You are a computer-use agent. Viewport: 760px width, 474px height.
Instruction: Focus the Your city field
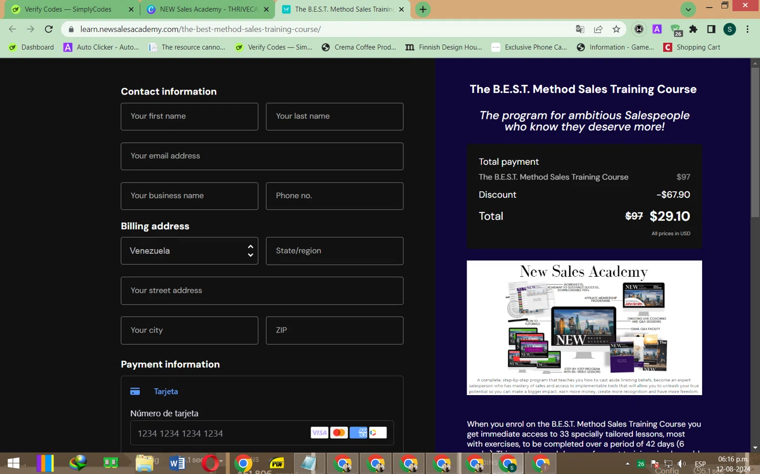tap(189, 330)
